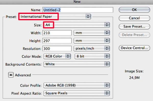Open the Width units dropdown
The height and width of the screenshot is (101, 153).
click(92, 33)
